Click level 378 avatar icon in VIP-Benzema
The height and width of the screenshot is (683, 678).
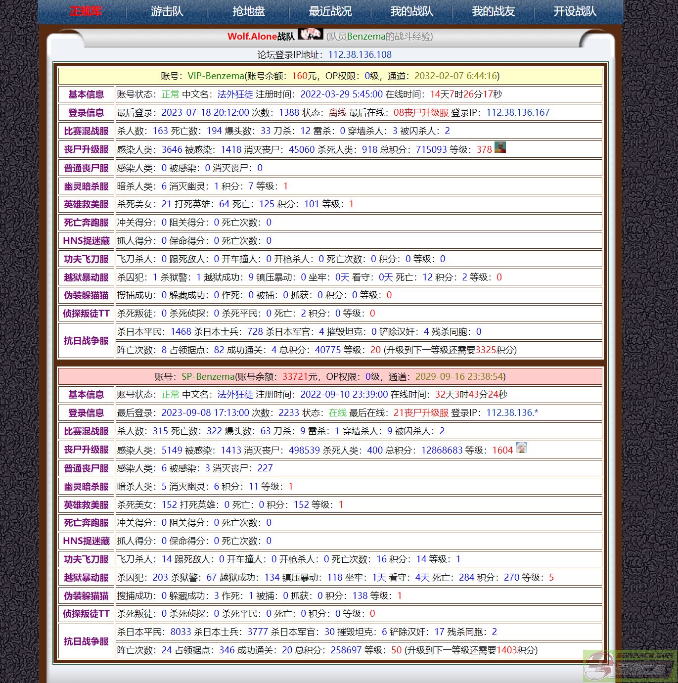pos(500,147)
